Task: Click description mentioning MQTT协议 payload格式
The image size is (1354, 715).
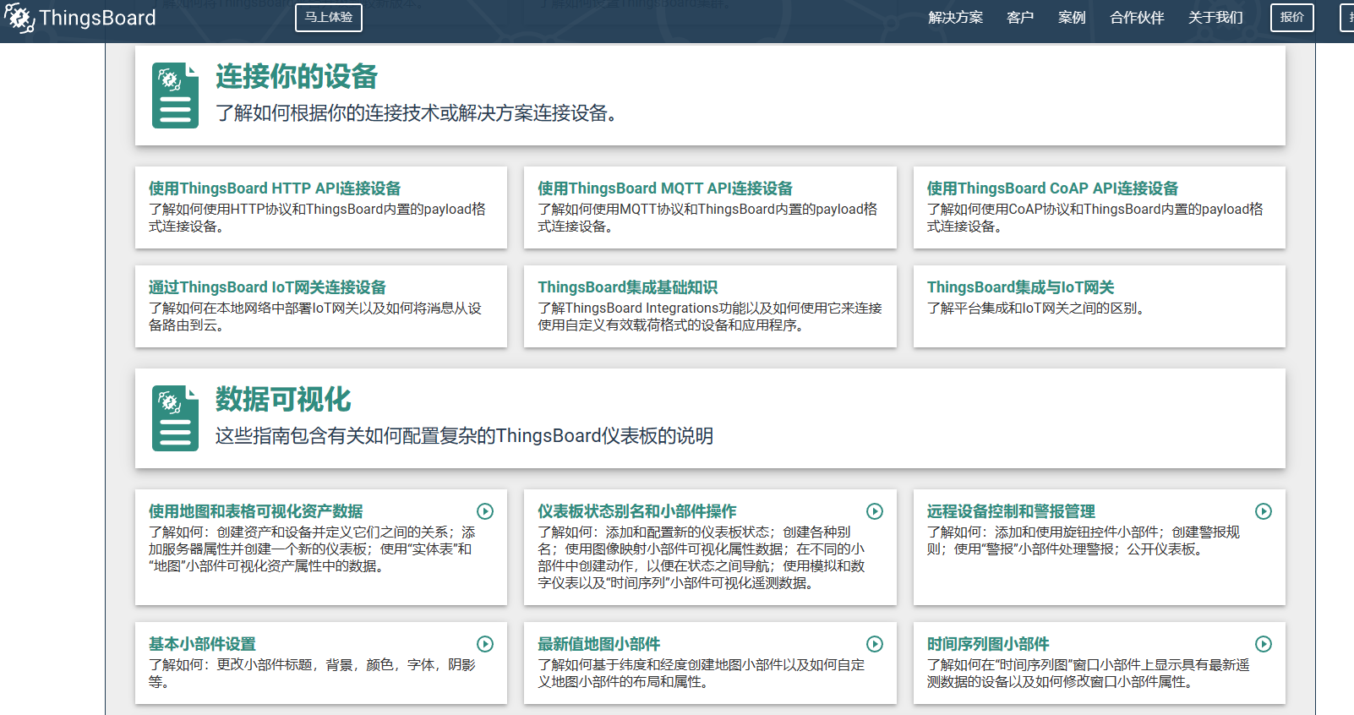Action: (707, 218)
